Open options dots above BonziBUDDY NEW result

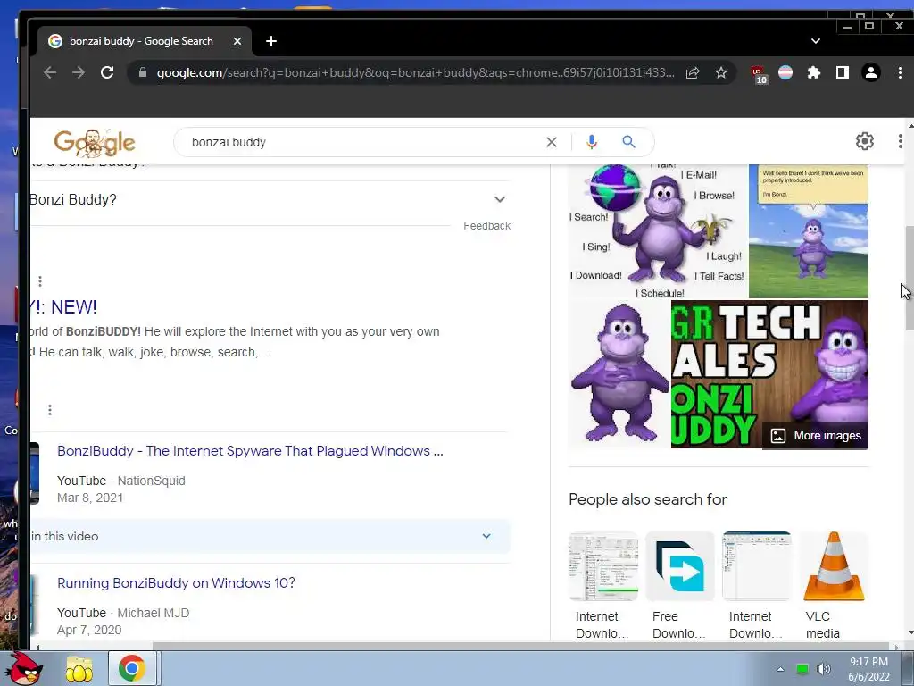[39, 281]
